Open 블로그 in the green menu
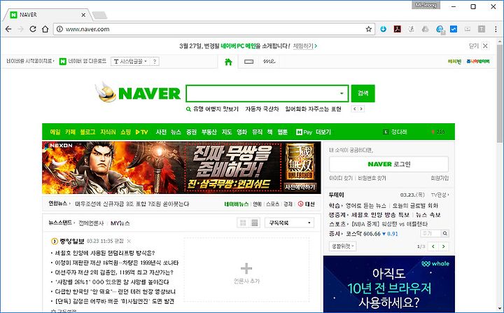The image size is (504, 313). pos(87,132)
